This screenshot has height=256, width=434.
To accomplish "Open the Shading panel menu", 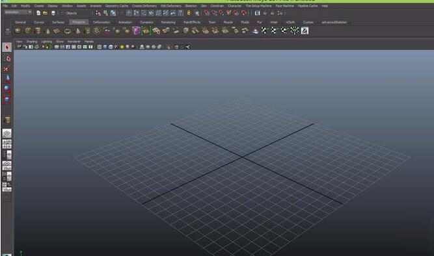I will pos(32,42).
